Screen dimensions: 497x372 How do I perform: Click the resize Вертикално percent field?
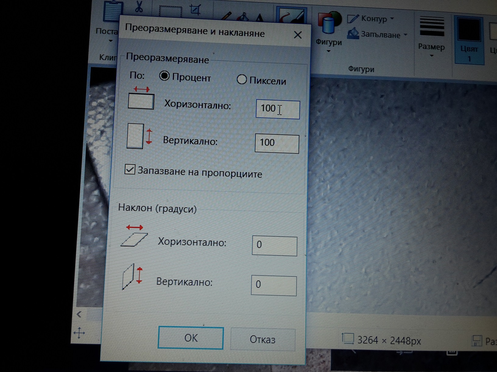[x=277, y=143]
